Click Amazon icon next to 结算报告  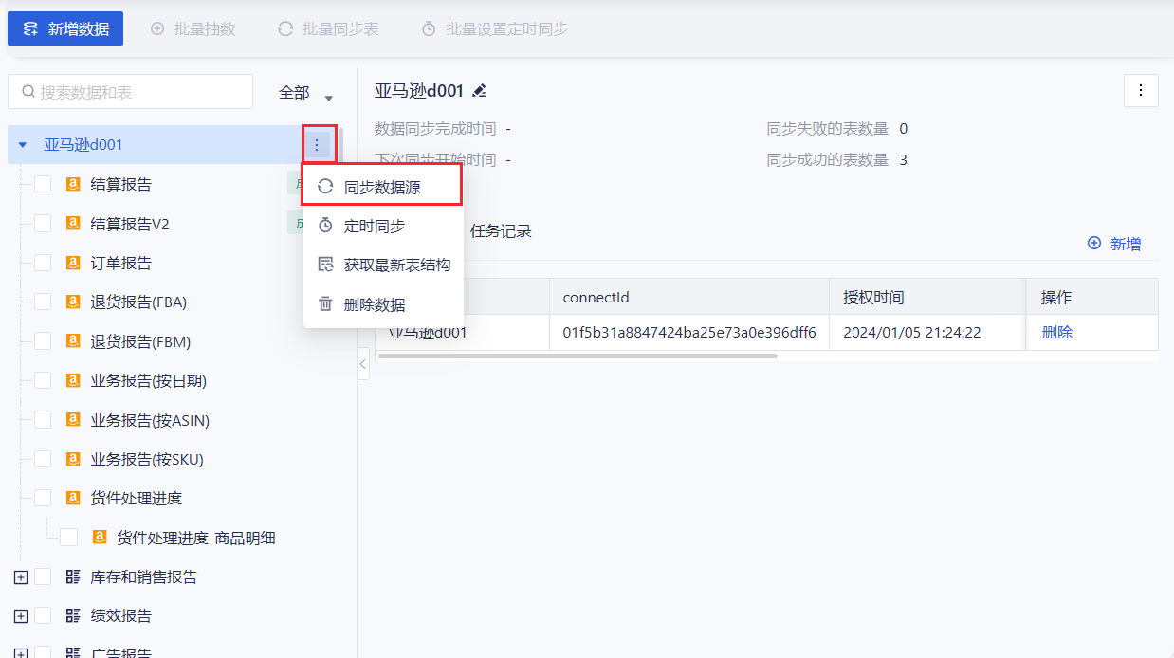point(73,184)
